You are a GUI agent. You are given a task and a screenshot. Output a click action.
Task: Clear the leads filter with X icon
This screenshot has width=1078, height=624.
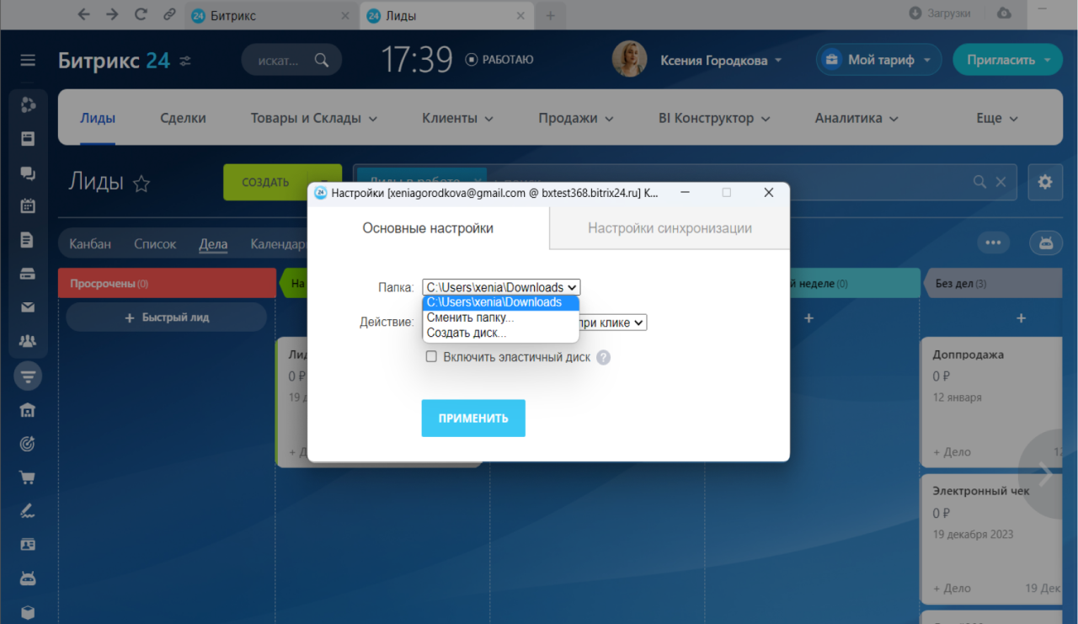tap(1001, 182)
